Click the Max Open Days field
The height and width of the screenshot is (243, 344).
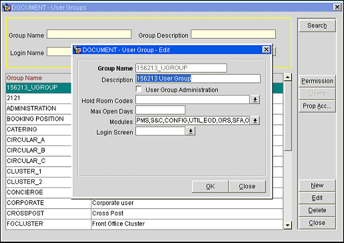click(160, 110)
